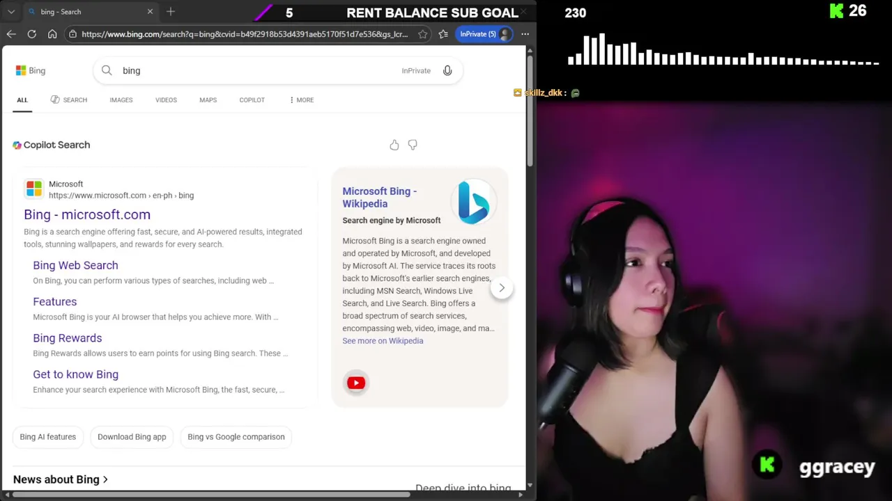Click the green Kick logo near 26

[x=837, y=11]
